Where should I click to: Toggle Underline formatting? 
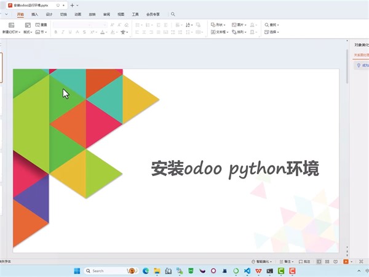pos(70,32)
